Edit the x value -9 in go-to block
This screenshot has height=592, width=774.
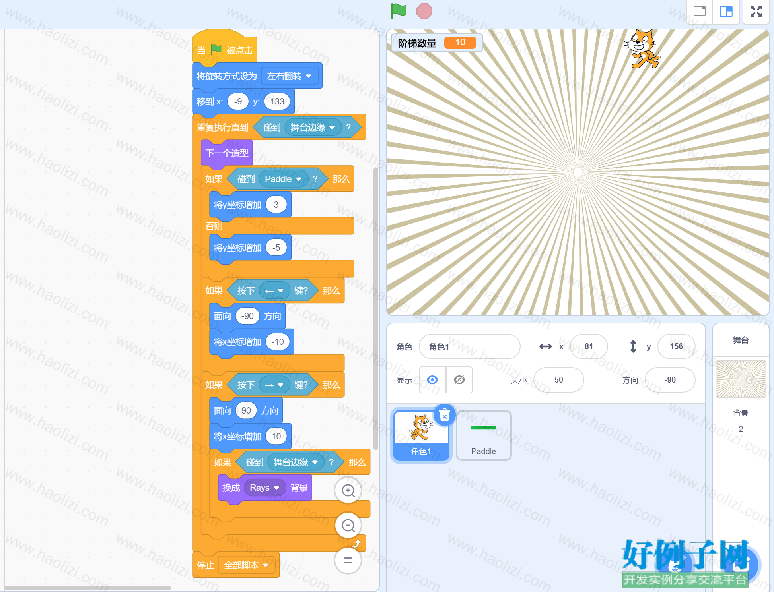[x=238, y=101]
